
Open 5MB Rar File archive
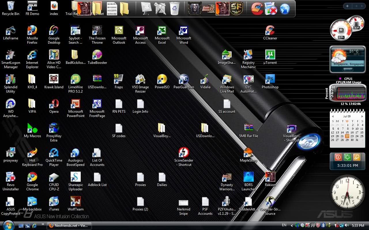248,130
